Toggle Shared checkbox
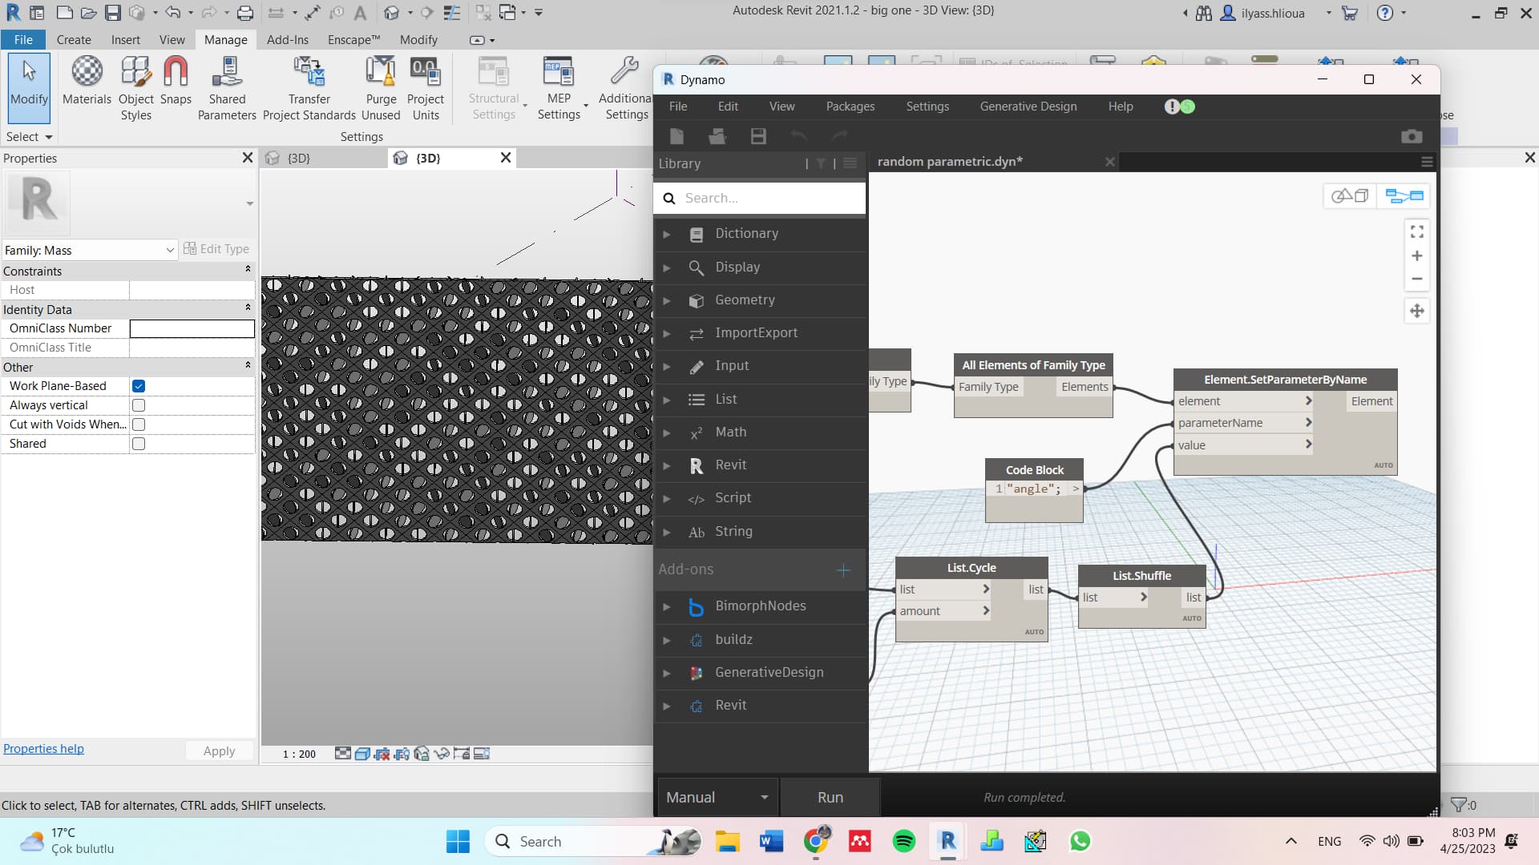Viewport: 1539px width, 865px height. click(x=139, y=444)
